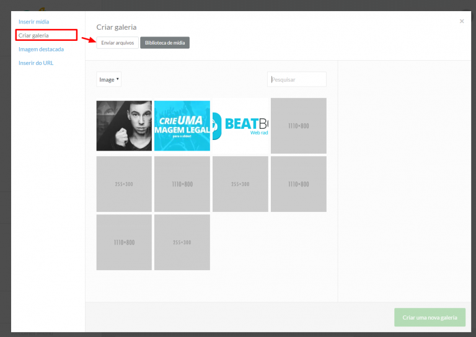Viewport: 476px width, 337px height.
Task: Open the Inserir mídia section
Action: (x=33, y=22)
